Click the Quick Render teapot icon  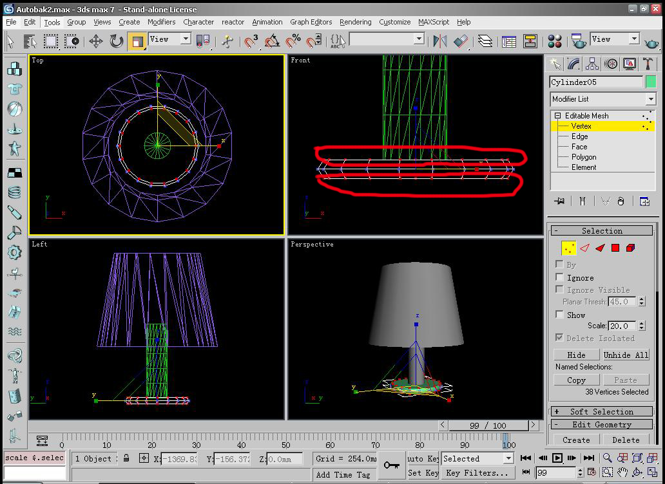651,42
